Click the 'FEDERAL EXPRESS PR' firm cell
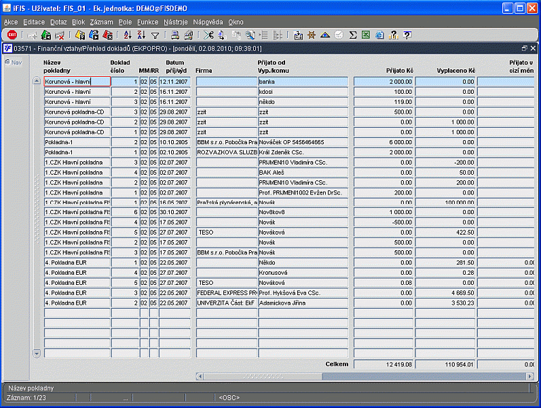Viewport: 541px width, 408px height. pos(227,293)
